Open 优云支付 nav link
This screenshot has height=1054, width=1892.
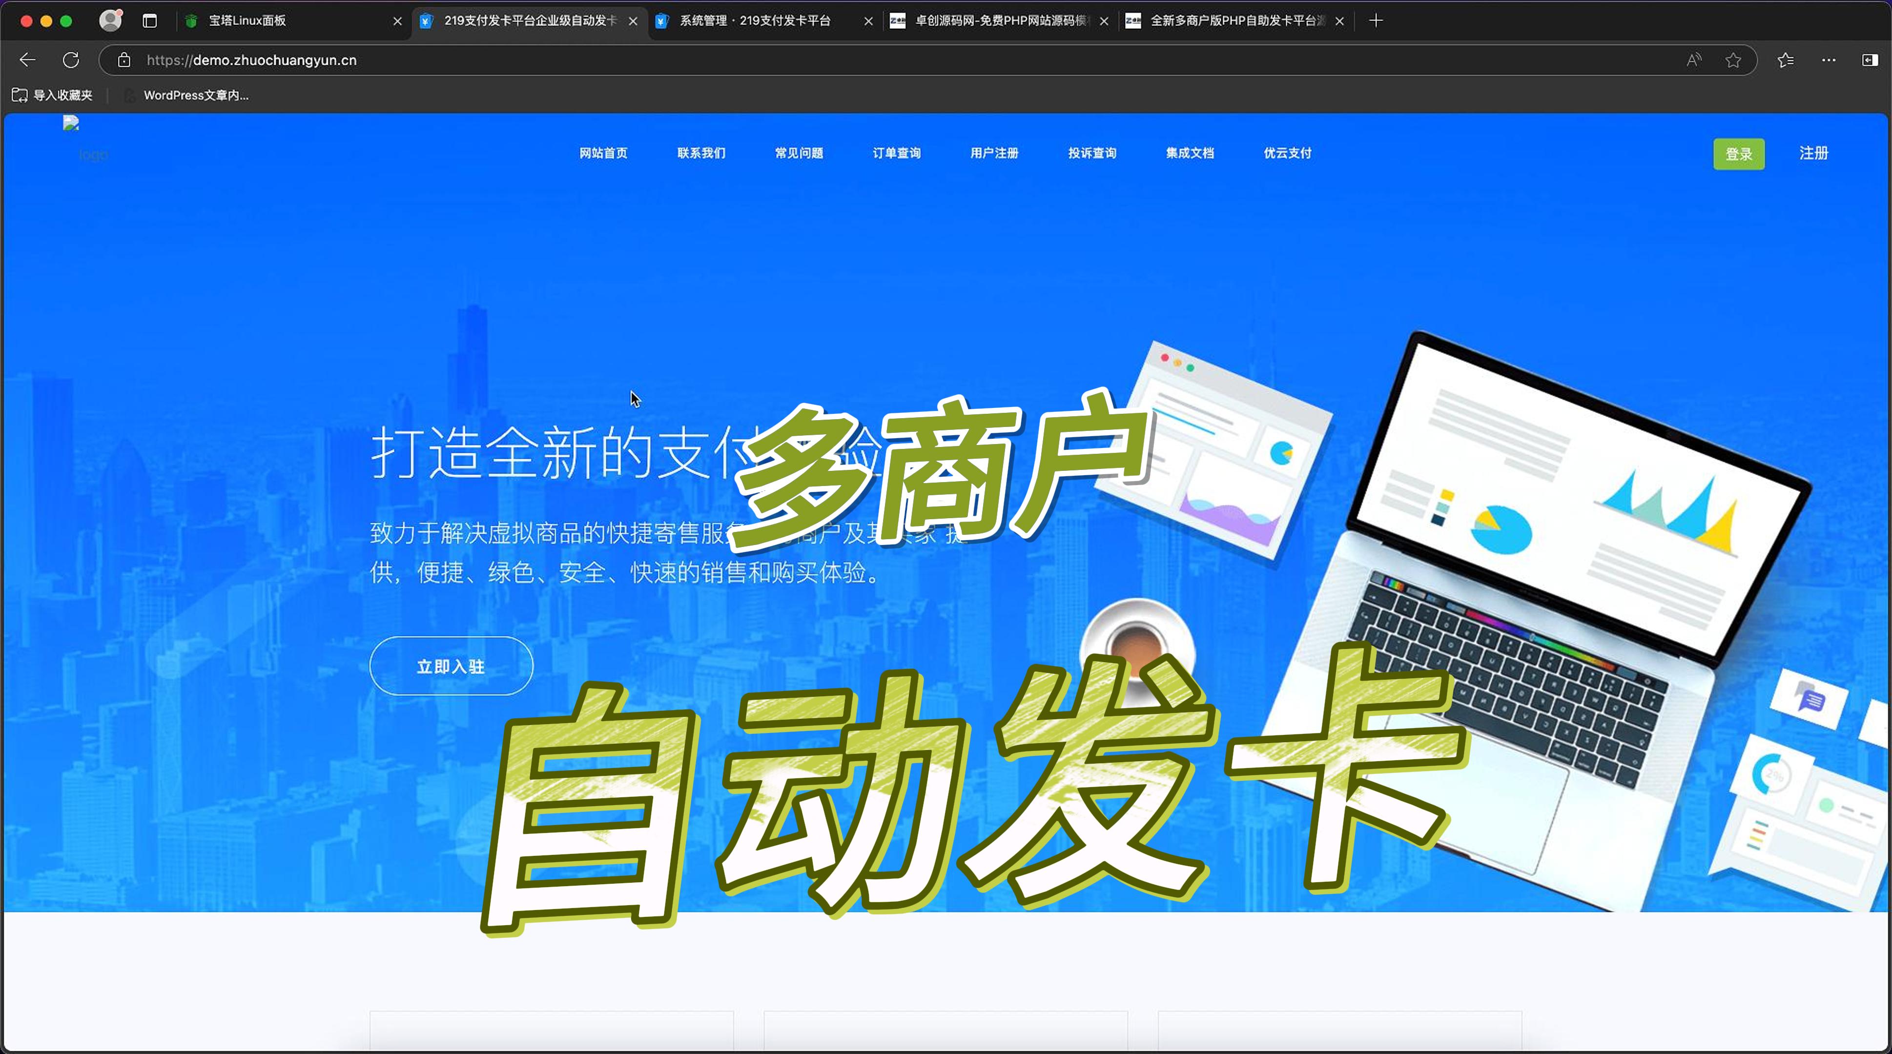tap(1288, 153)
